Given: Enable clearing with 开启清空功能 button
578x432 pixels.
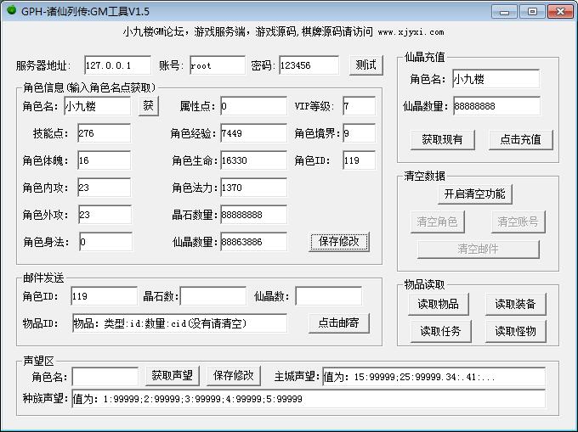Looking at the screenshot, I should [474, 194].
